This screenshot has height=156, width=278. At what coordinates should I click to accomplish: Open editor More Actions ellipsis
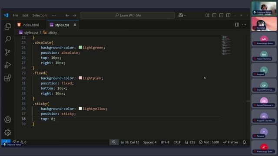tap(244, 25)
